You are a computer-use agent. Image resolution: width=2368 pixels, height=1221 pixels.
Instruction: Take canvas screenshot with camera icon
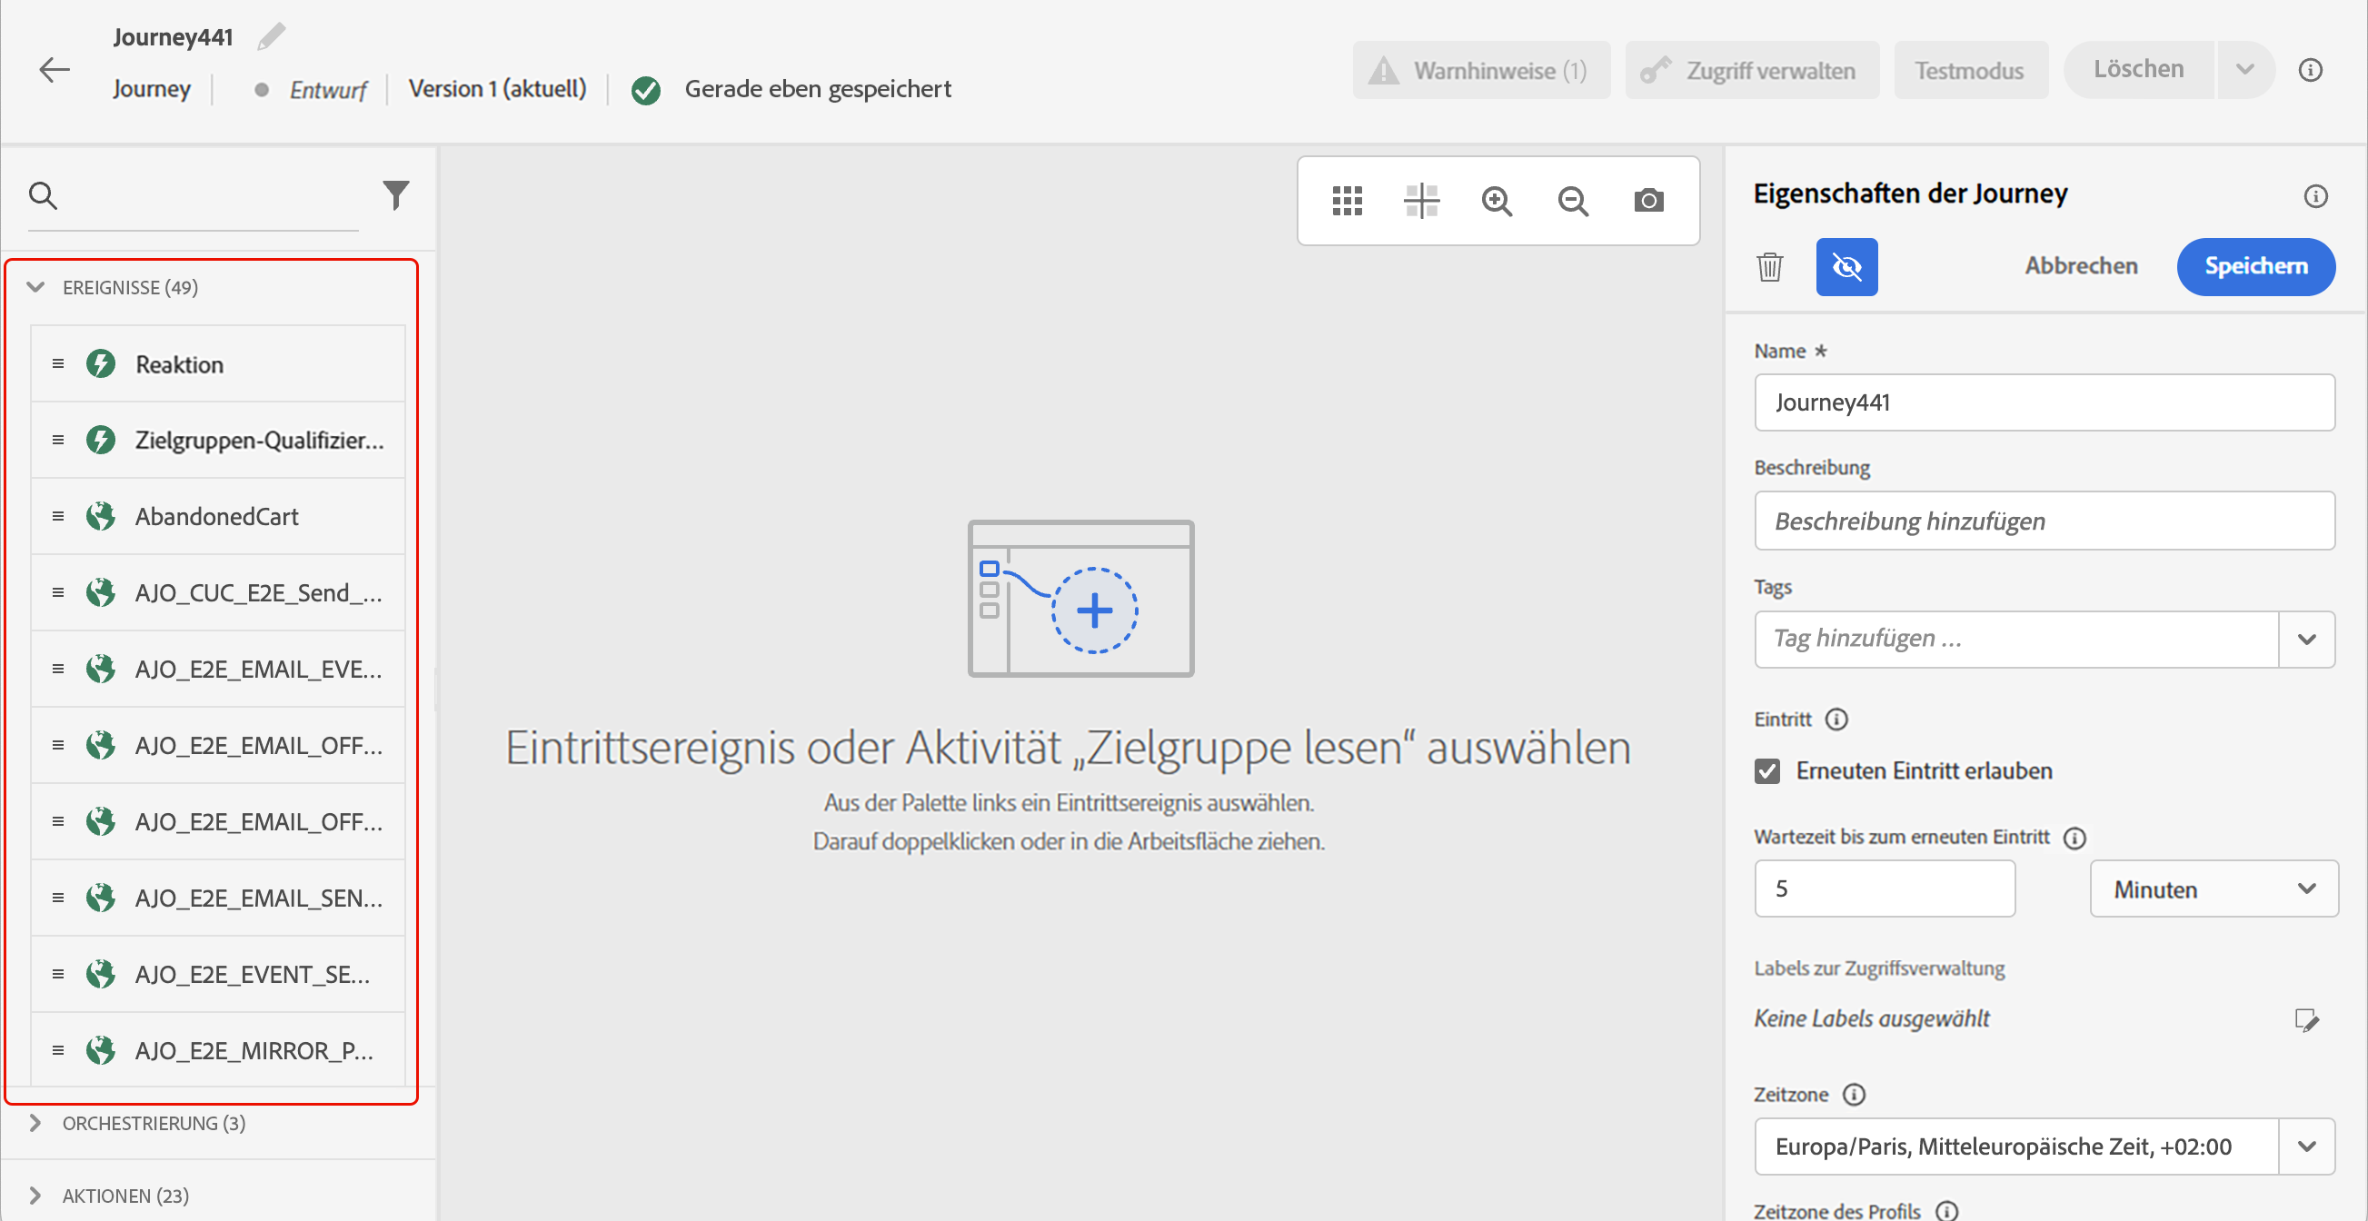tap(1648, 200)
